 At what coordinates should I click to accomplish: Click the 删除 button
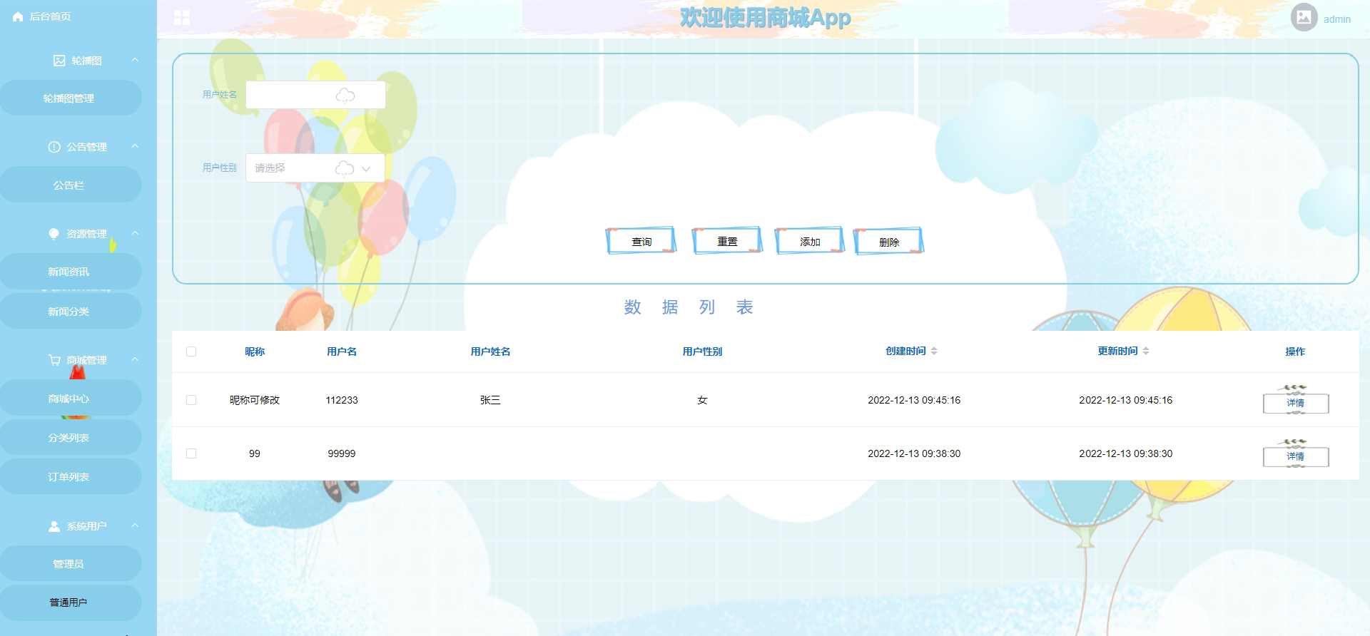click(x=889, y=241)
